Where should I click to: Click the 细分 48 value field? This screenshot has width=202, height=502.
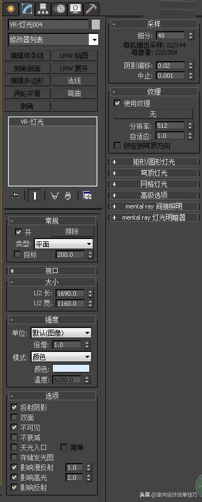click(170, 36)
